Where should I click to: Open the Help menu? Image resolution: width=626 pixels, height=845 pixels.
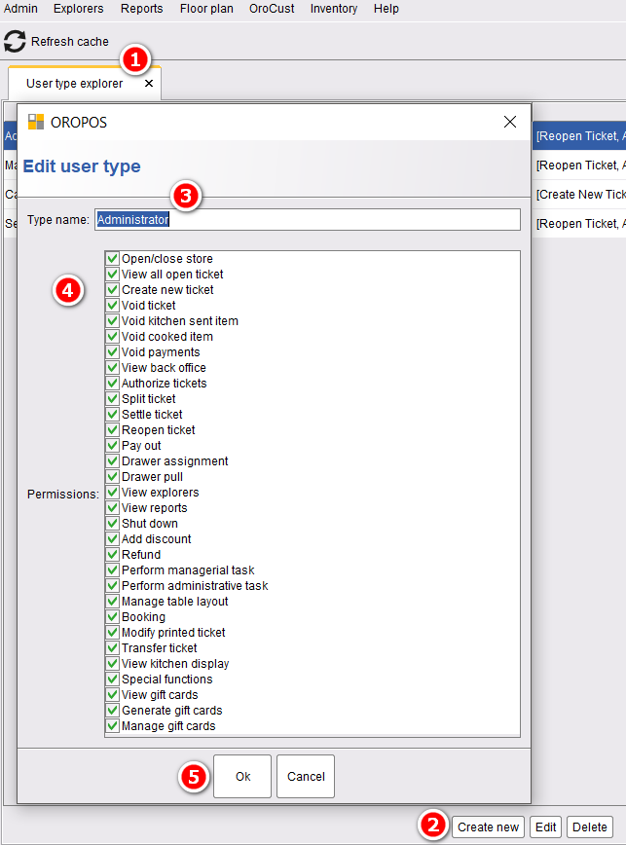tap(387, 9)
